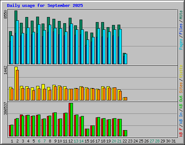Click the green "Hits" legend label
This screenshot has height=145, width=185.
click(x=181, y=15)
